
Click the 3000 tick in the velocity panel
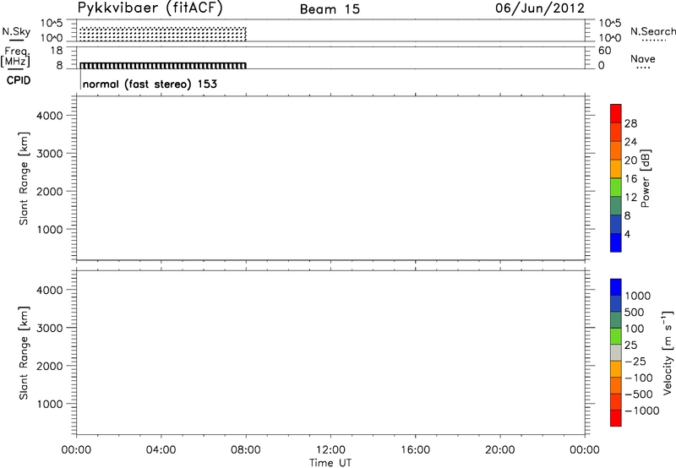[x=50, y=328]
